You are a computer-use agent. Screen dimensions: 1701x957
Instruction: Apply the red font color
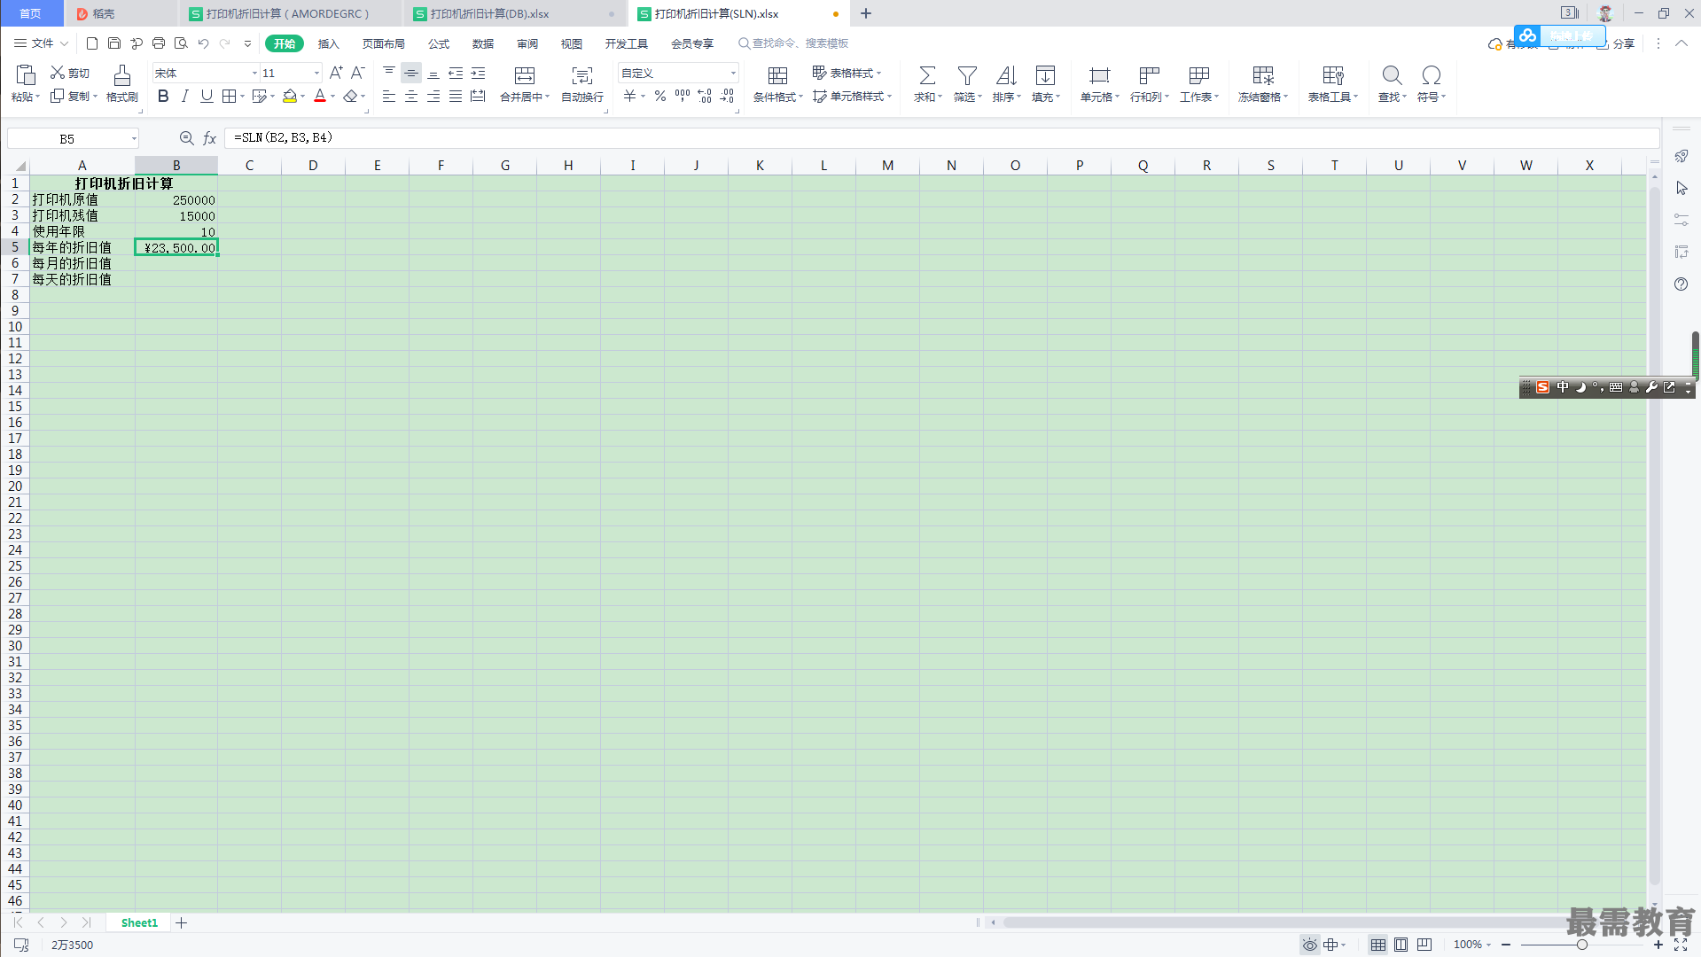320,96
